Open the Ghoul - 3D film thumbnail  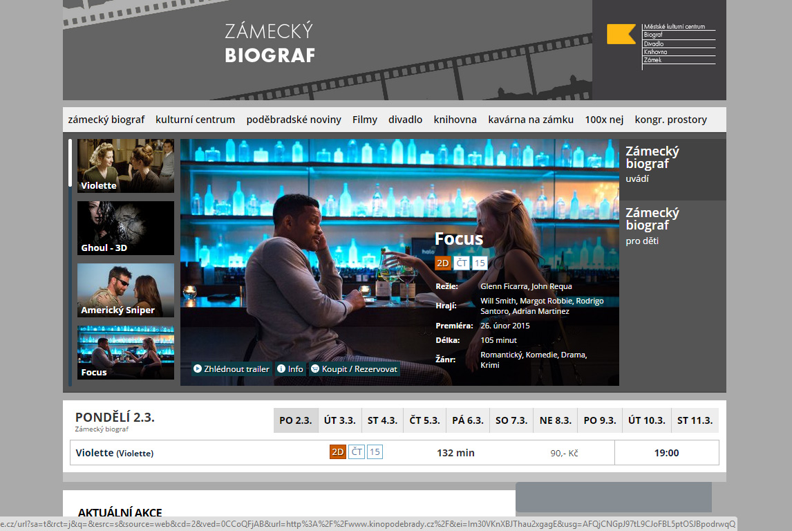pos(126,228)
